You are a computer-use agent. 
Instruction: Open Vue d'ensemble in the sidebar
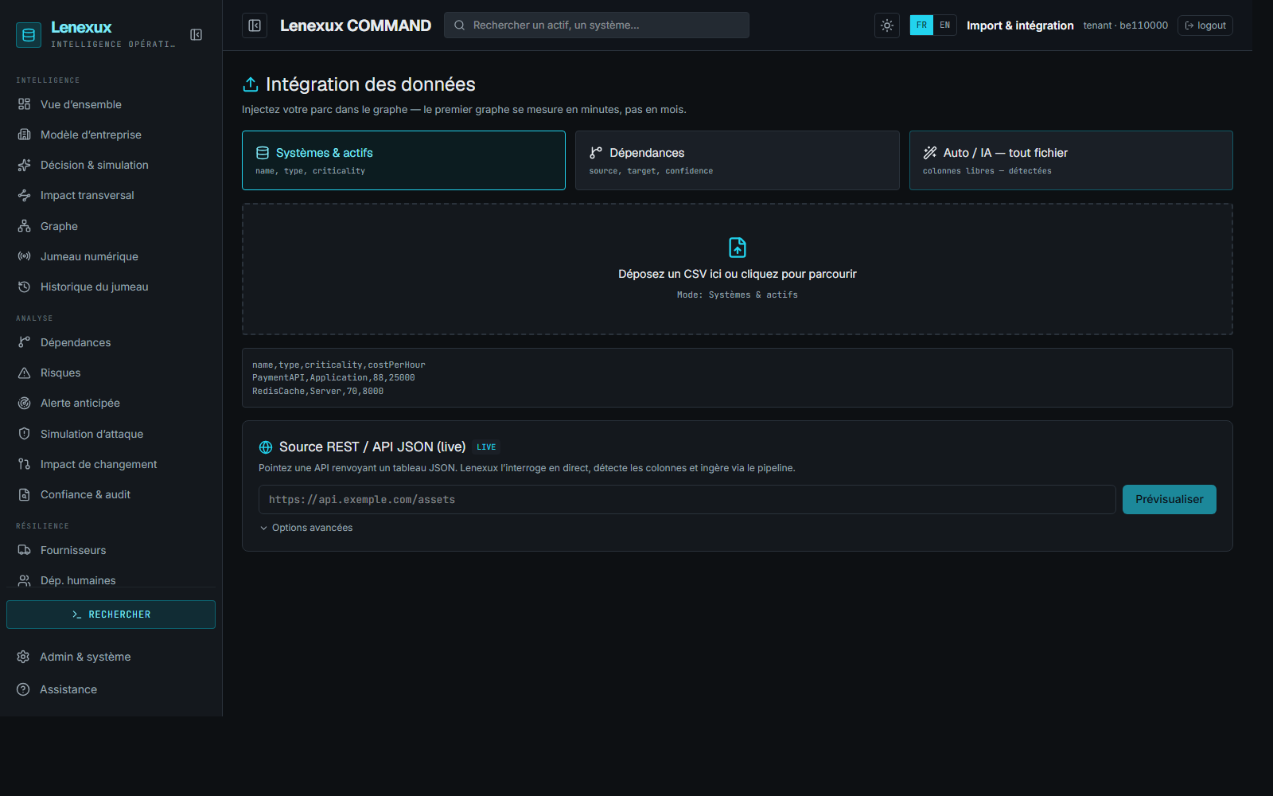pyautogui.click(x=111, y=104)
